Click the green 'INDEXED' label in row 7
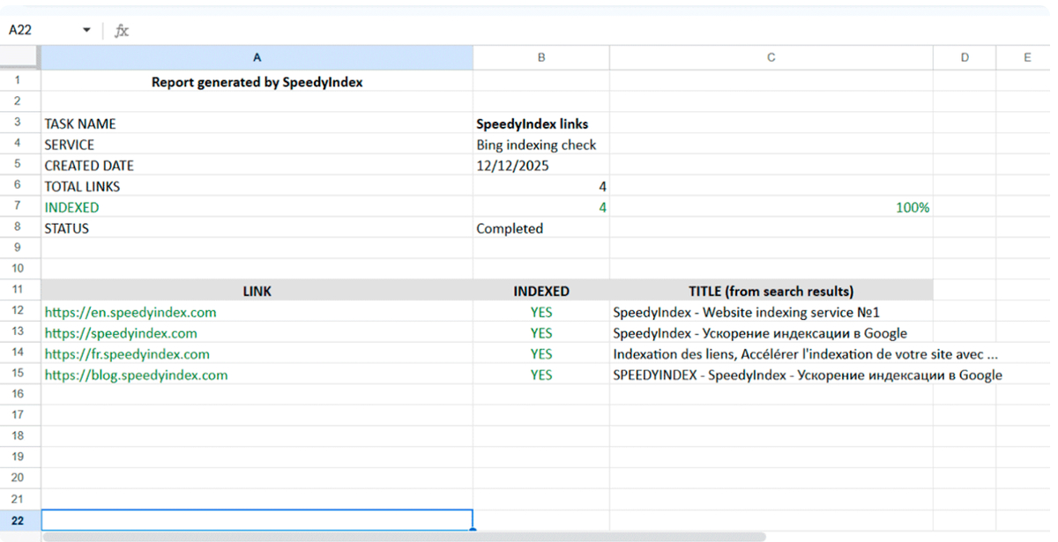This screenshot has width=1058, height=542. (257, 207)
